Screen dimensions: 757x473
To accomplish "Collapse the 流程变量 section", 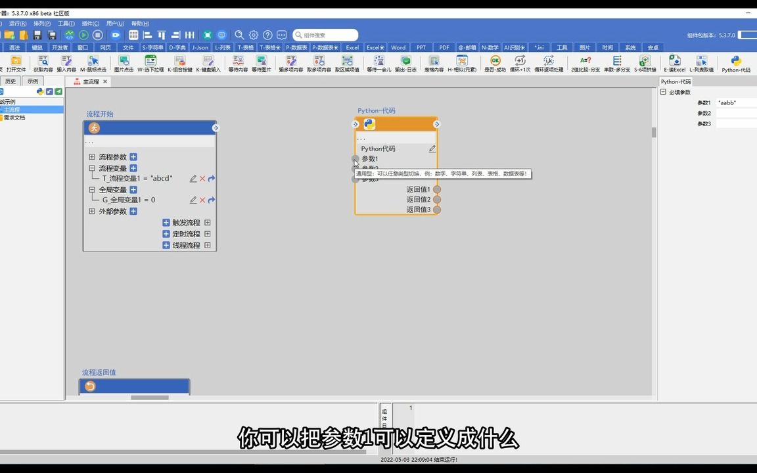I will point(92,168).
